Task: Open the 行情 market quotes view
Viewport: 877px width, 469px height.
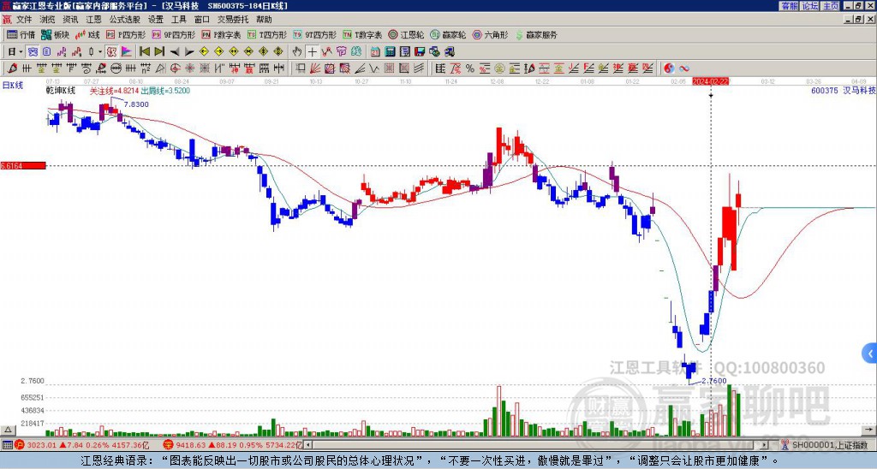Action: click(21, 35)
